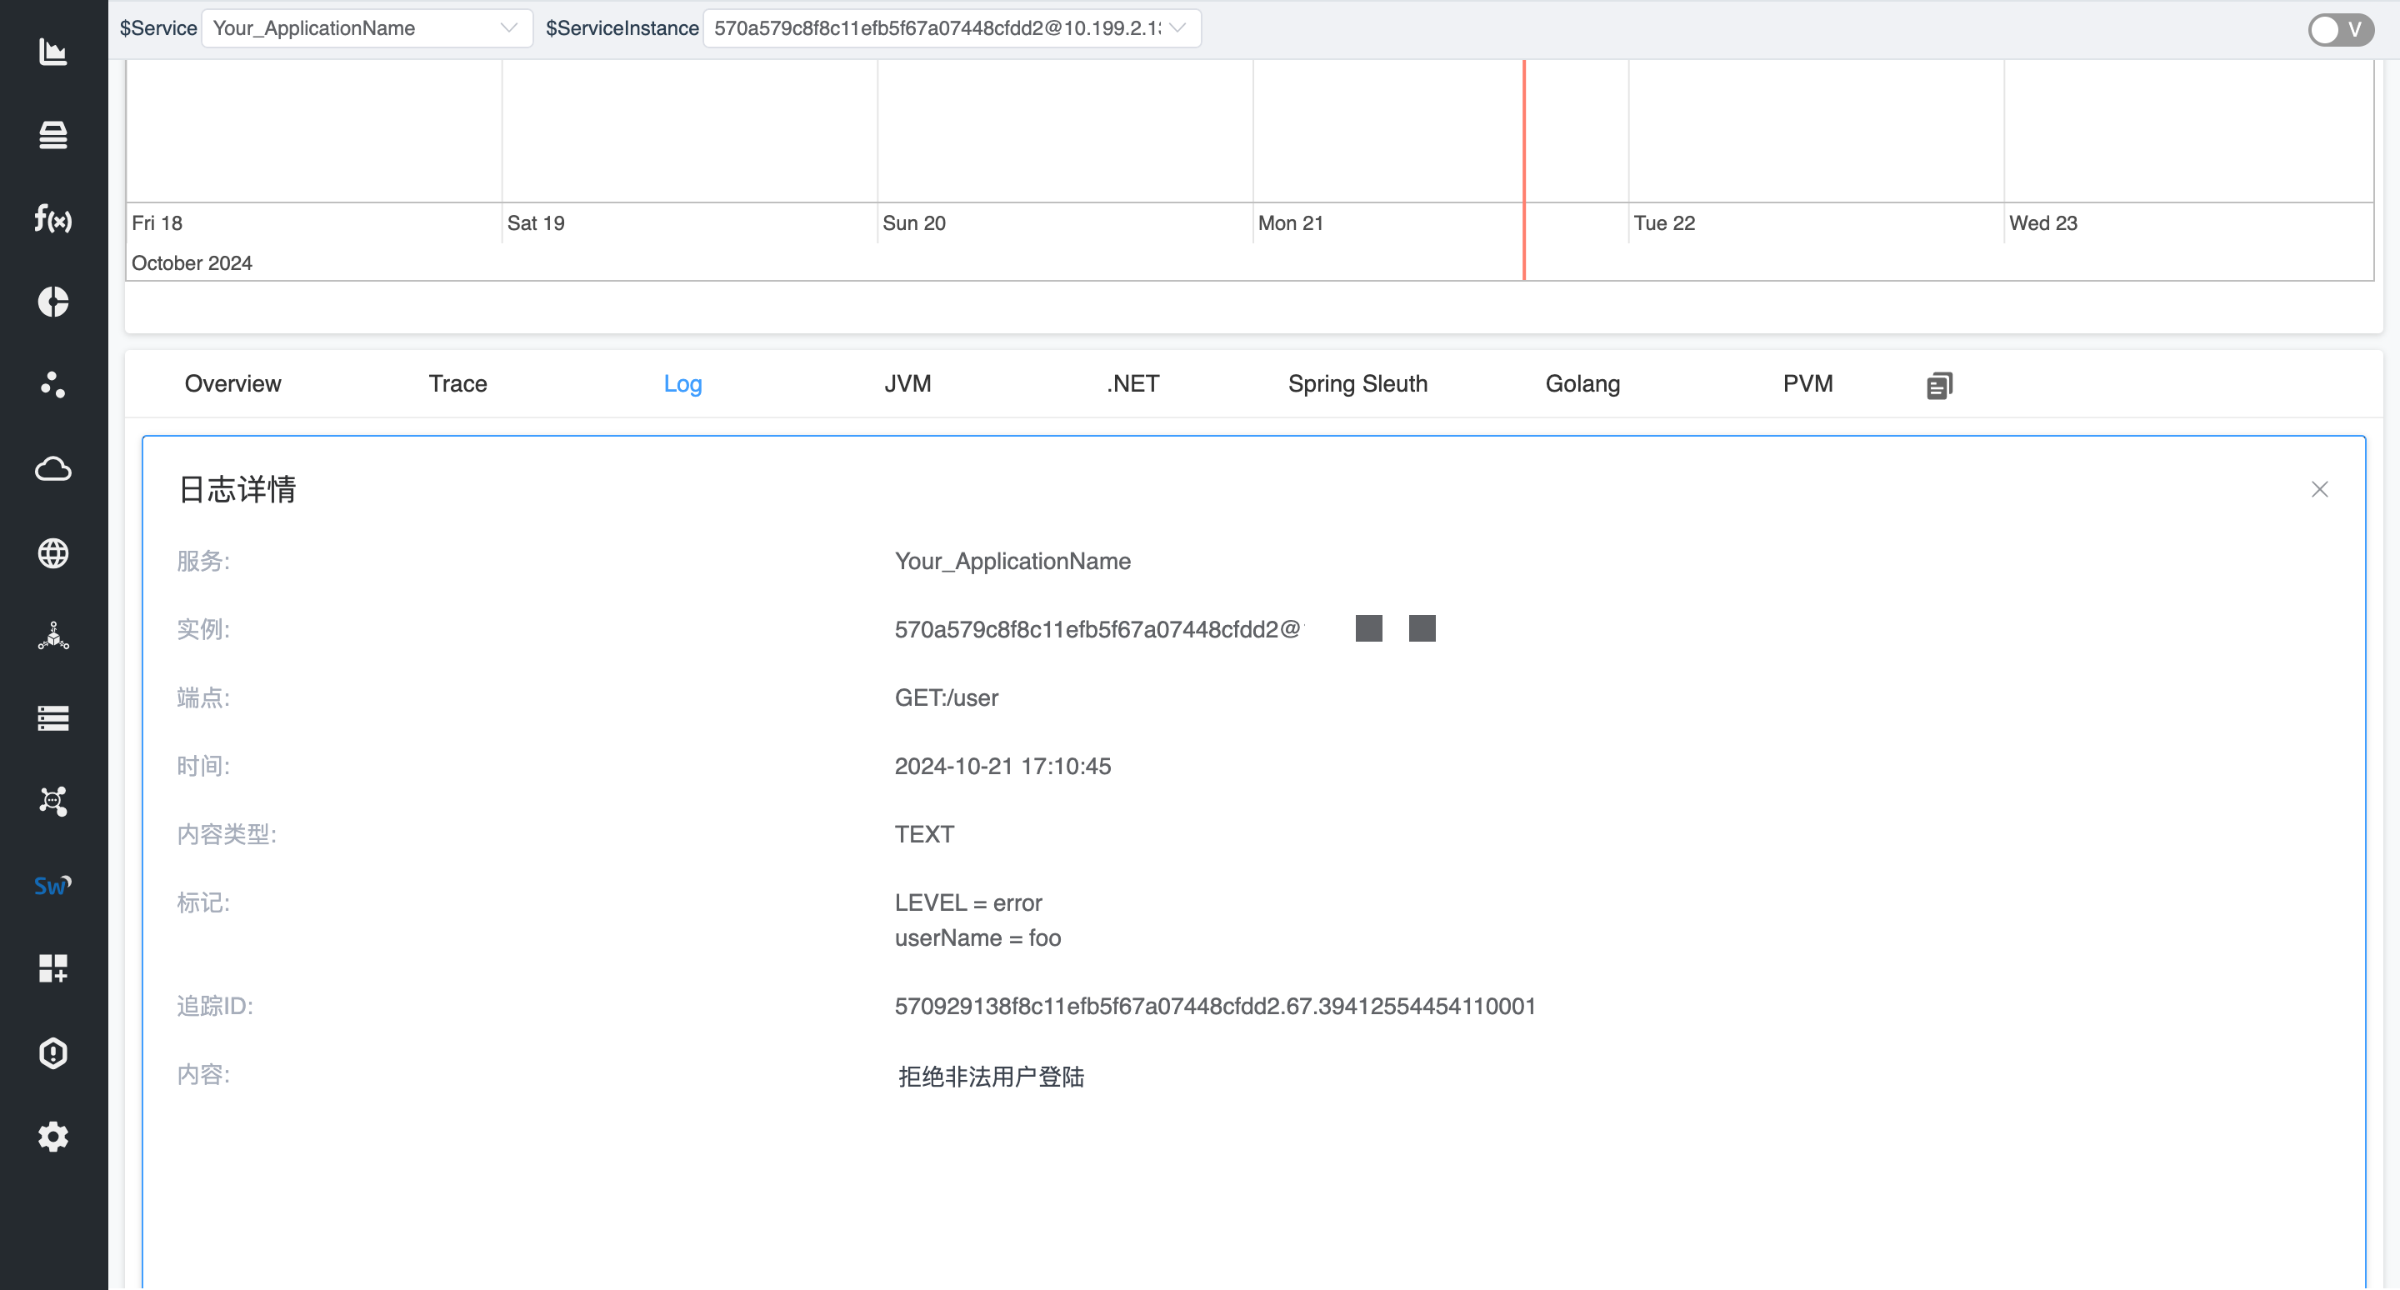Click the Kubernetes cube icon in sidebar

coord(53,637)
